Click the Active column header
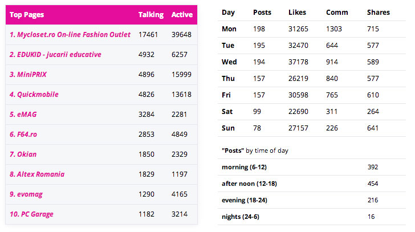Image resolution: width=415 pixels, height=232 pixels. (x=182, y=15)
